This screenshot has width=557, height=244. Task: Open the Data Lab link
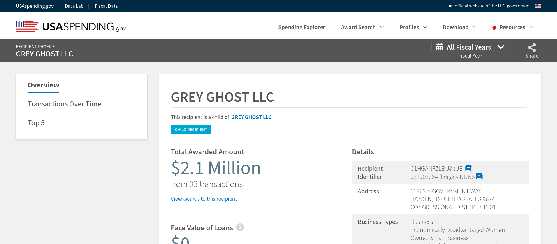click(74, 6)
